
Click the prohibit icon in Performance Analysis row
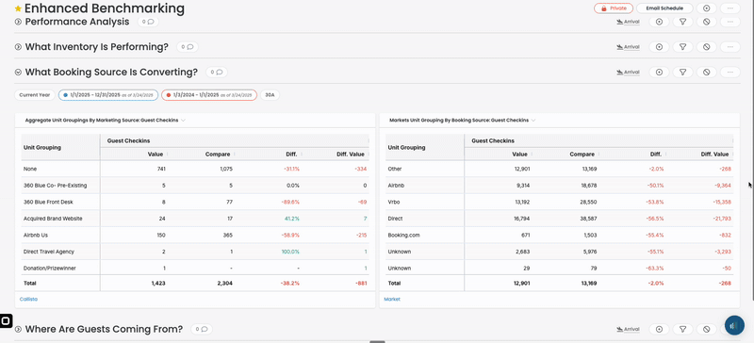(706, 22)
